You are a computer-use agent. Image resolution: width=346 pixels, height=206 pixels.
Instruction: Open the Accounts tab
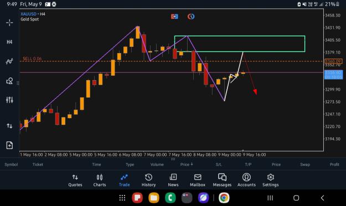(246, 181)
